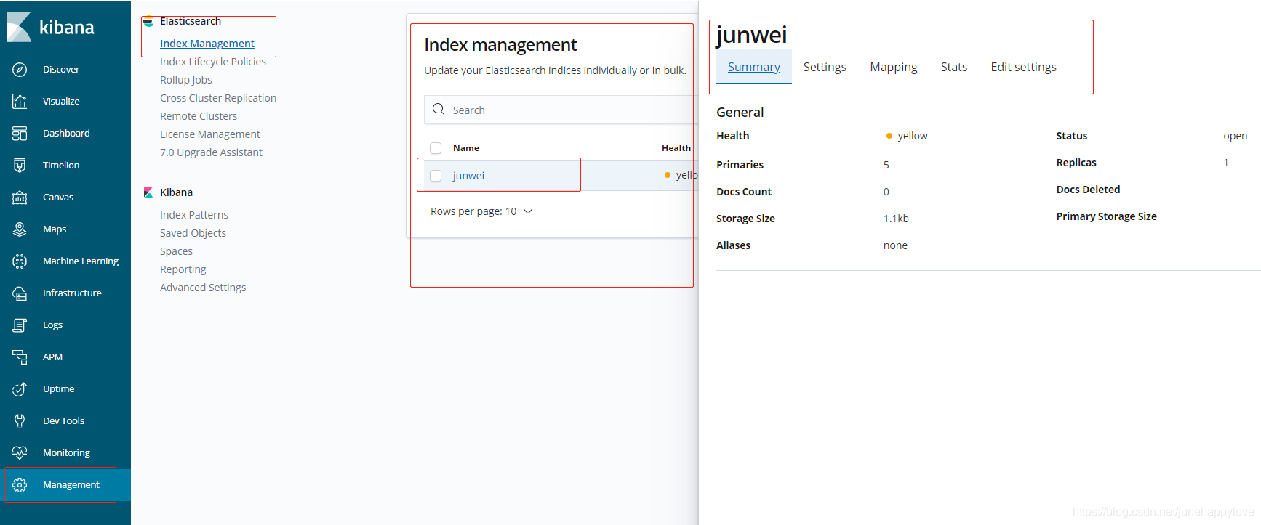Open Dev Tools wrench icon
Viewport: 1261px width, 525px height.
(20, 421)
